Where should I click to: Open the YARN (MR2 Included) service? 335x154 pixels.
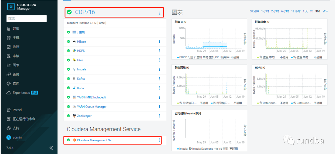tap(91, 97)
